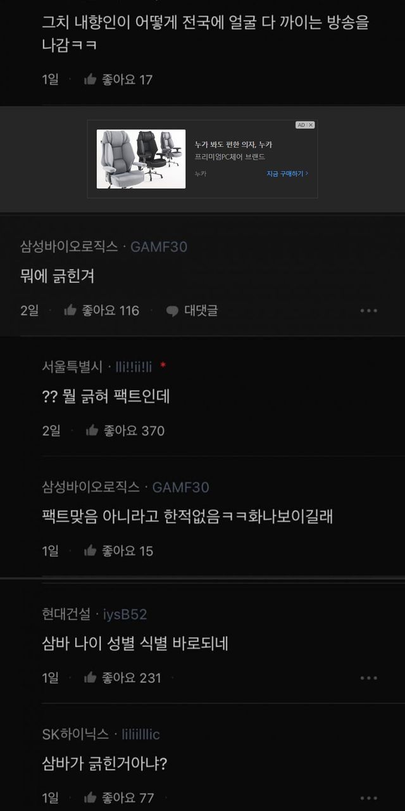Image resolution: width=405 pixels, height=811 pixels.
Task: Open more options for the SK하이닉스 comment
Action: tap(368, 798)
